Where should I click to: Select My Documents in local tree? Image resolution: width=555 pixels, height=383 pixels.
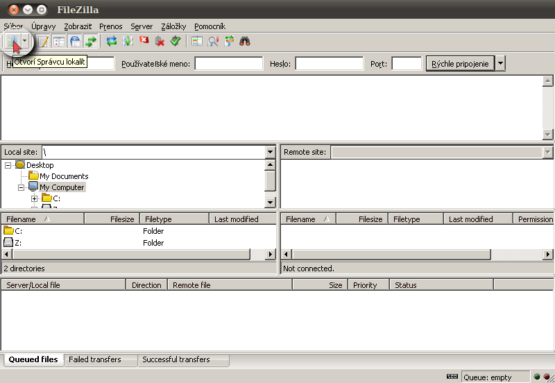[x=64, y=176]
